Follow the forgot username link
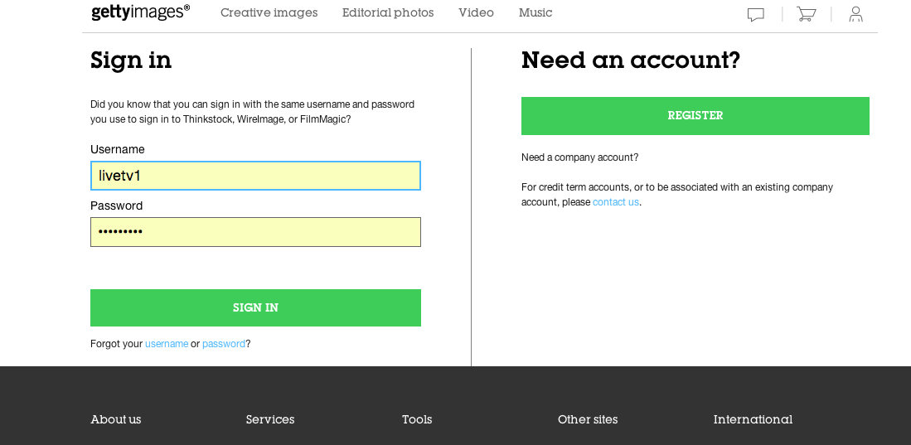 (x=167, y=344)
